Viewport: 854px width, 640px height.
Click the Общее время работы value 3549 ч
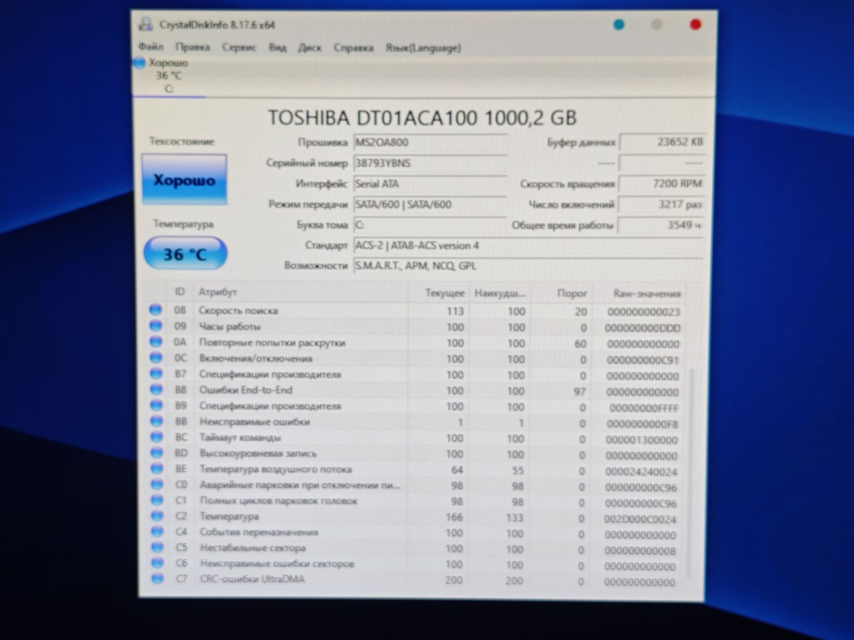click(x=662, y=225)
